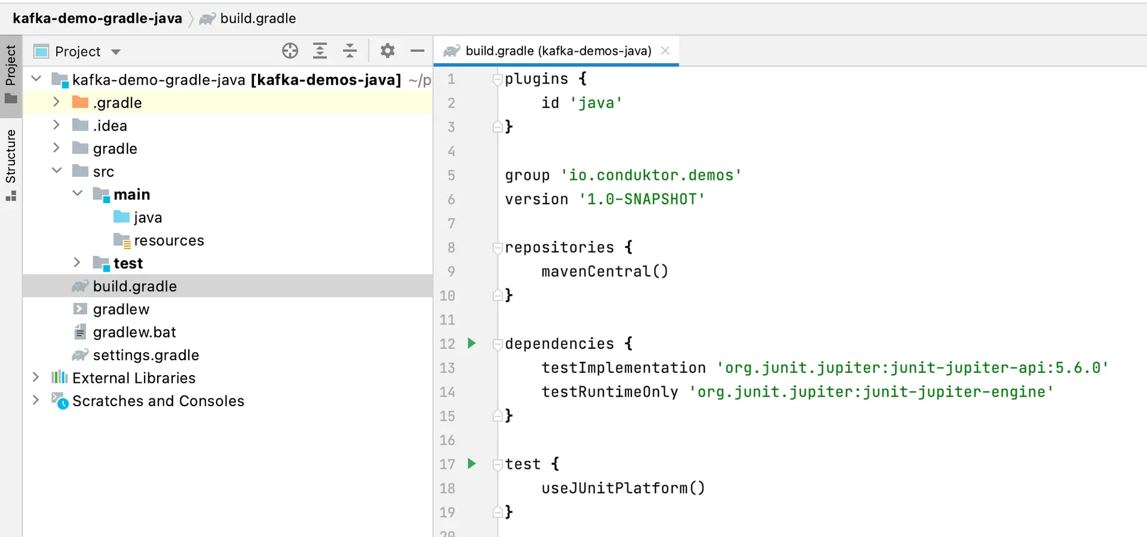Image resolution: width=1147 pixels, height=537 pixels.
Task: Open the Project panel gear settings
Action: tap(388, 51)
